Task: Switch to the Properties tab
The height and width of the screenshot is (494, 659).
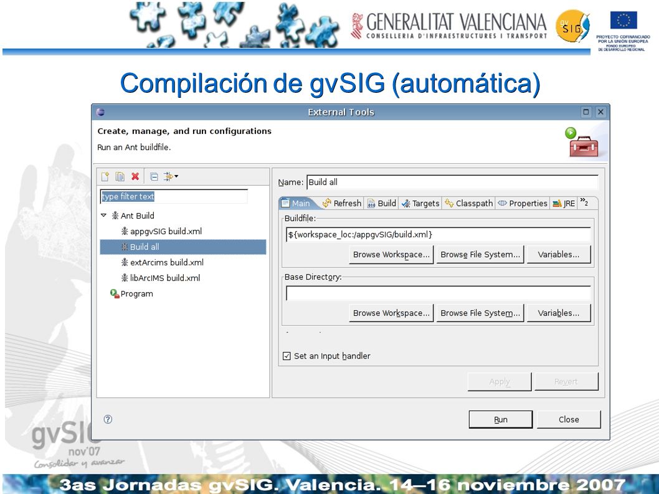Action: click(x=523, y=203)
